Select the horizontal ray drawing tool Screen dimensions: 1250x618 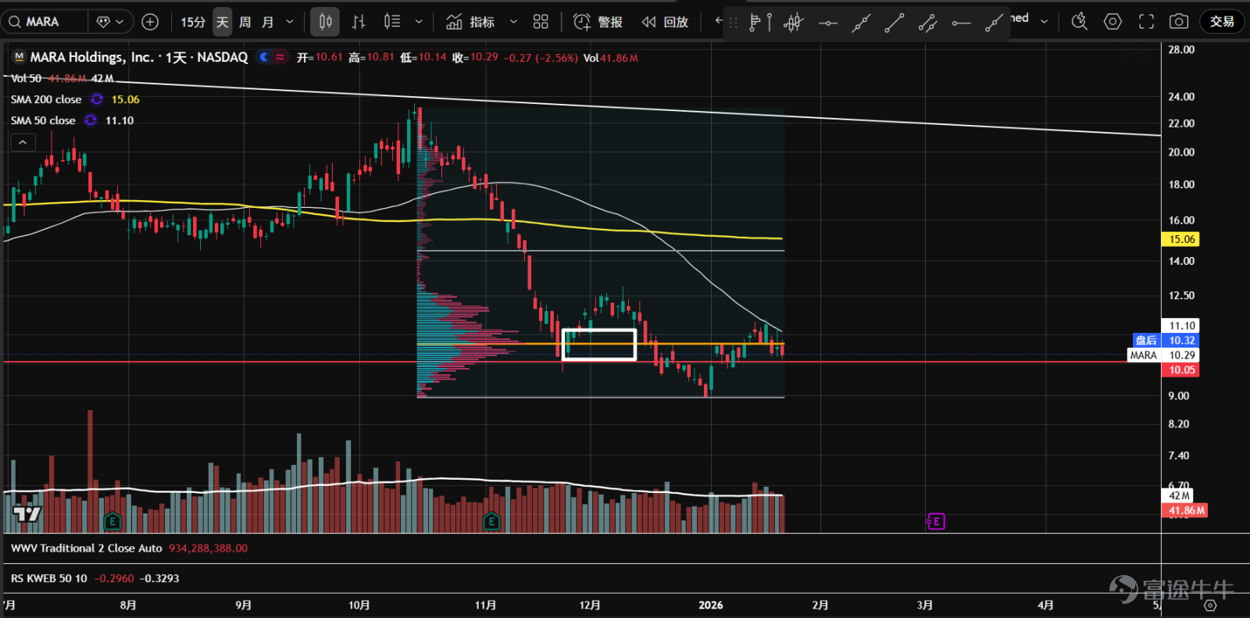(x=962, y=23)
